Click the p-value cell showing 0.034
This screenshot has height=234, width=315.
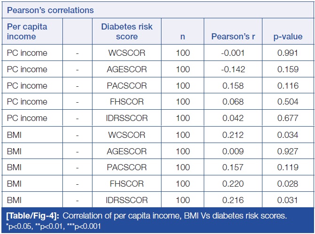[288, 135]
